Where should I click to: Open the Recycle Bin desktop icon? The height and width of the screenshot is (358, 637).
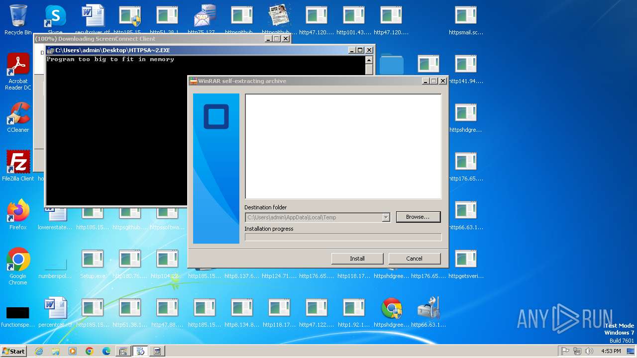coord(18,20)
